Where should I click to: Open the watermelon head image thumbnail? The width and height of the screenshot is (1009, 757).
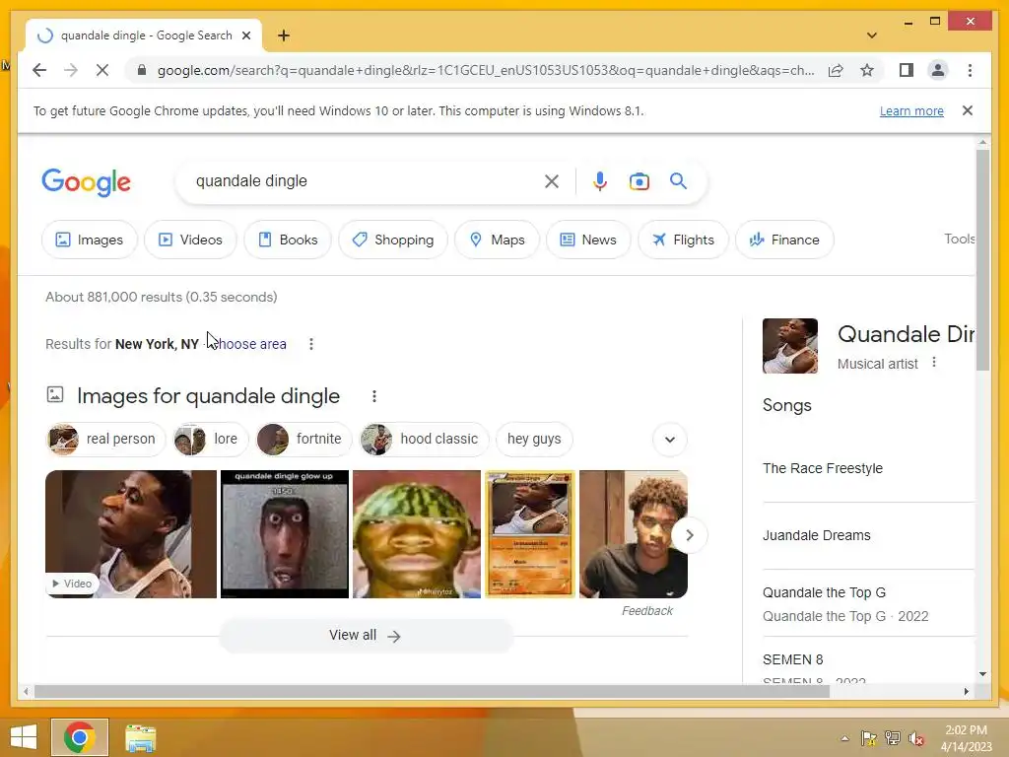pyautogui.click(x=417, y=534)
